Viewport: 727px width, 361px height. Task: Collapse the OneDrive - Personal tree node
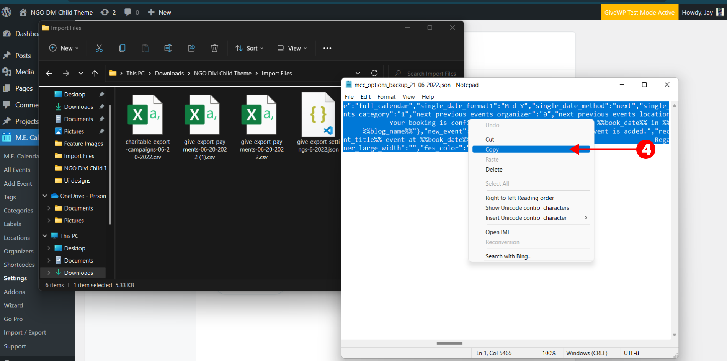[x=45, y=196]
